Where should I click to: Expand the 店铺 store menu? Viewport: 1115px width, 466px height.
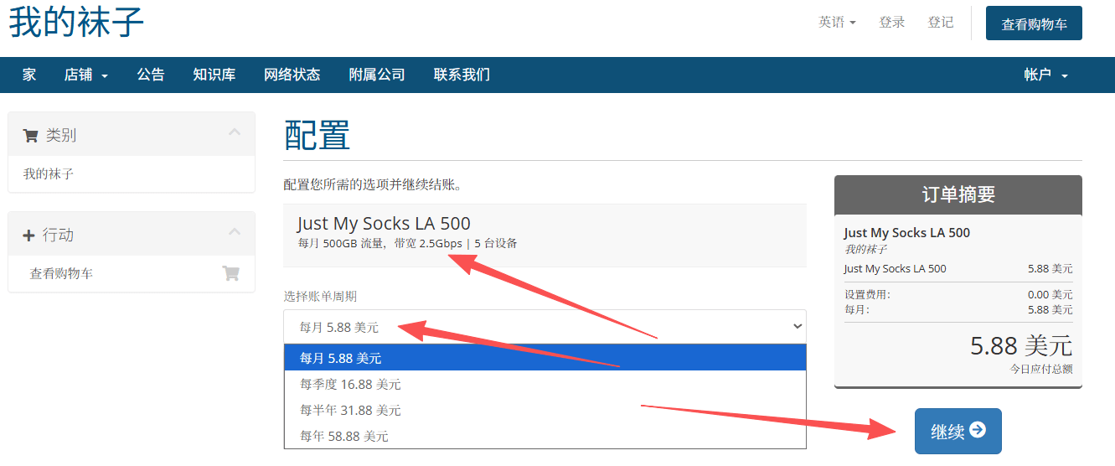(x=86, y=75)
